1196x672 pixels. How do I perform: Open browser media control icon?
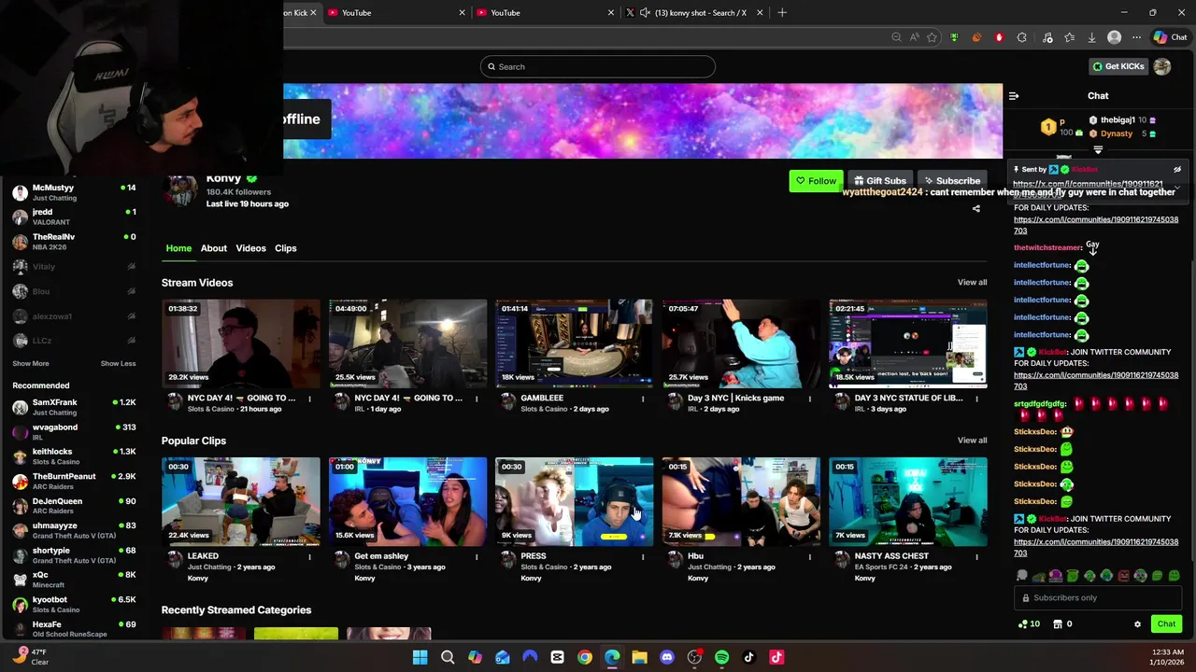tap(1047, 37)
